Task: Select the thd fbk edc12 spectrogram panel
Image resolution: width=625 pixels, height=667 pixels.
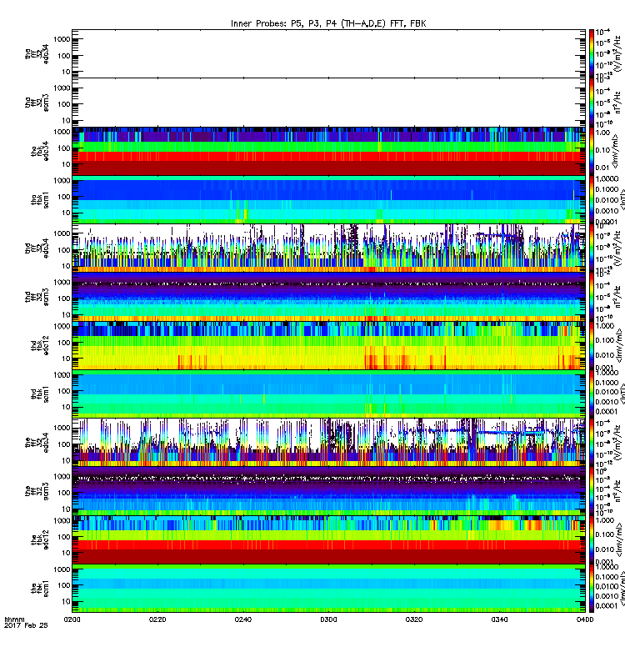Action: point(328,345)
